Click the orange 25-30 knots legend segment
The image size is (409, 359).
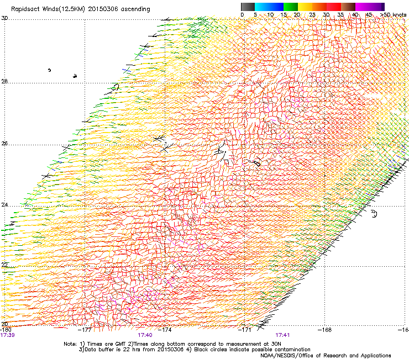click(319, 7)
